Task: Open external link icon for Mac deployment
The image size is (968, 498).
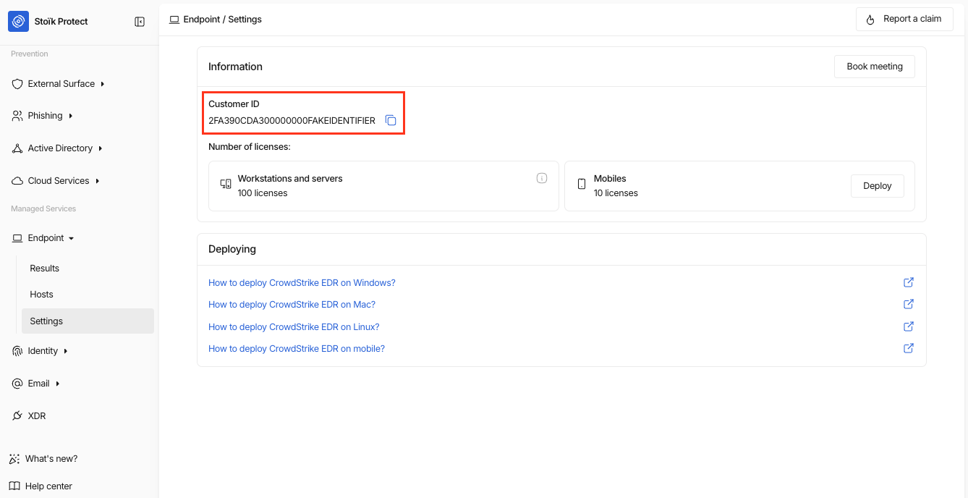Action: coord(909,304)
